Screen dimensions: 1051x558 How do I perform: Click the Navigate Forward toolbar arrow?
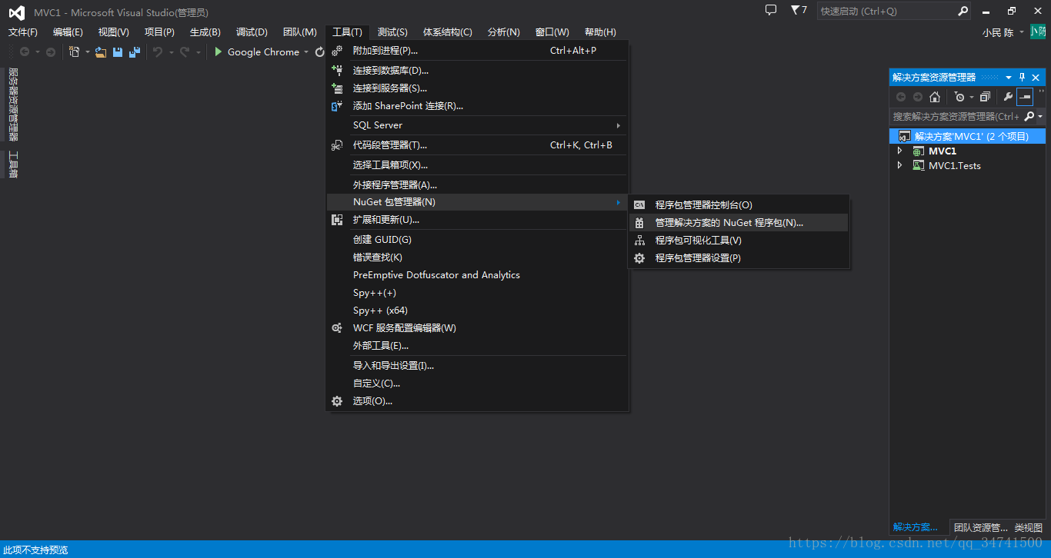(x=51, y=52)
